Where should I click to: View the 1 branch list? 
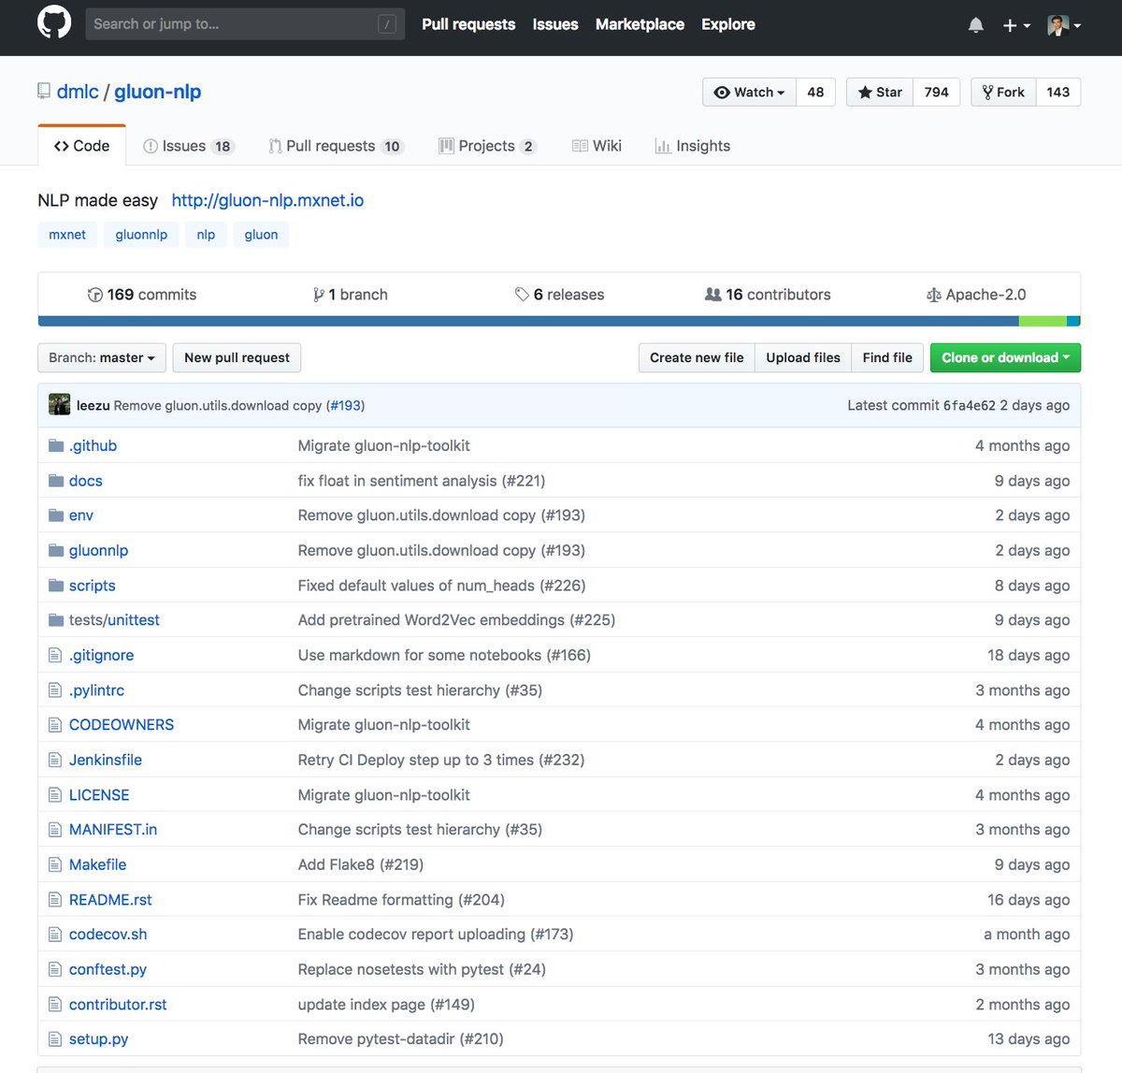(351, 295)
